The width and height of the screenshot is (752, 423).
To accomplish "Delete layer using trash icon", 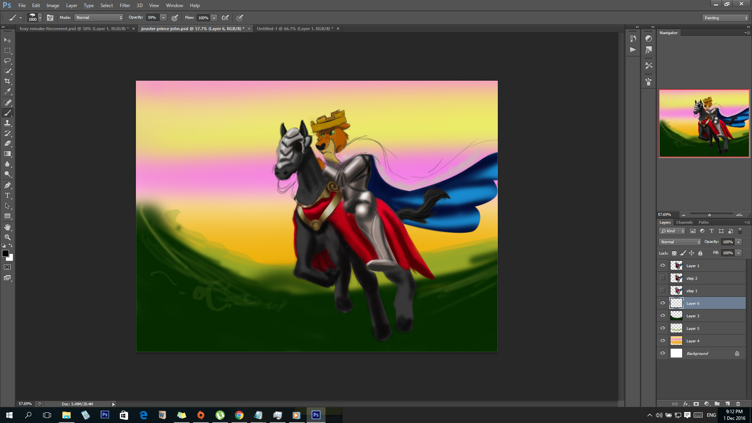I will tap(738, 404).
